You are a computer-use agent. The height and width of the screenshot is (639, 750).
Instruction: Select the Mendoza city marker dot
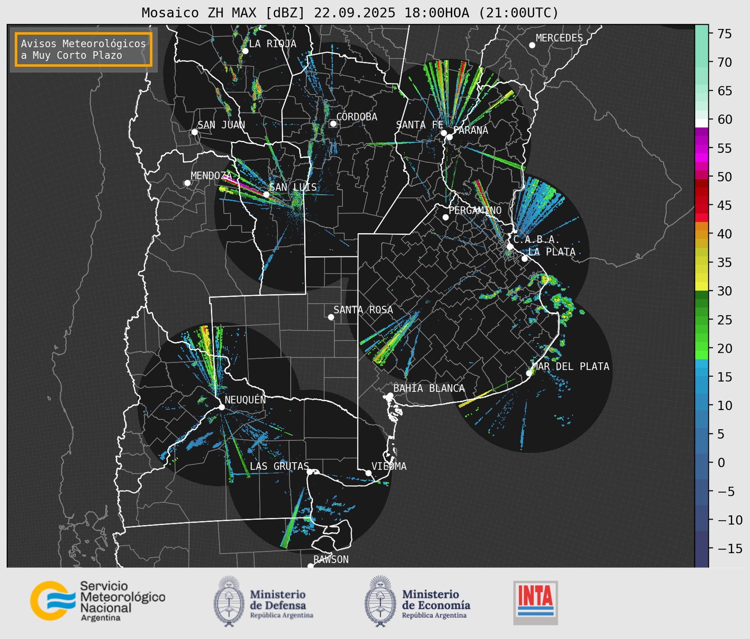point(187,183)
